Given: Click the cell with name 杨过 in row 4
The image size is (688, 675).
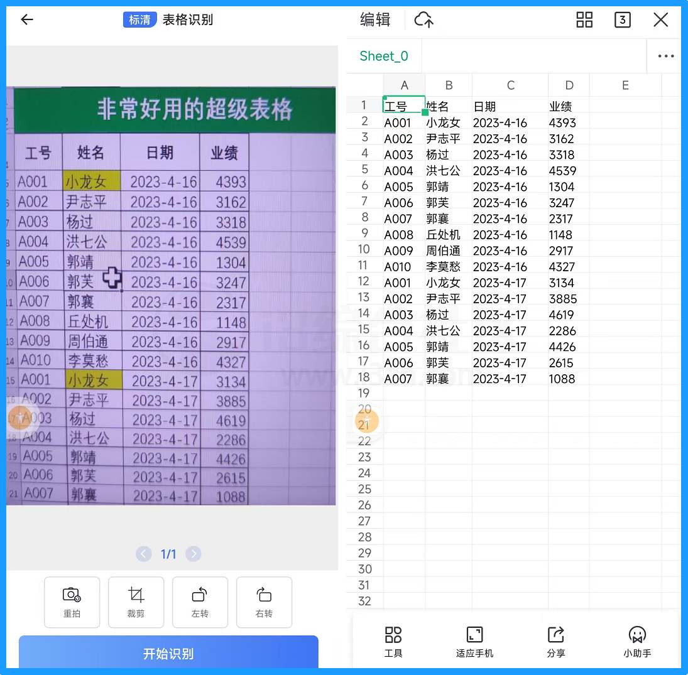Looking at the screenshot, I should 449,154.
